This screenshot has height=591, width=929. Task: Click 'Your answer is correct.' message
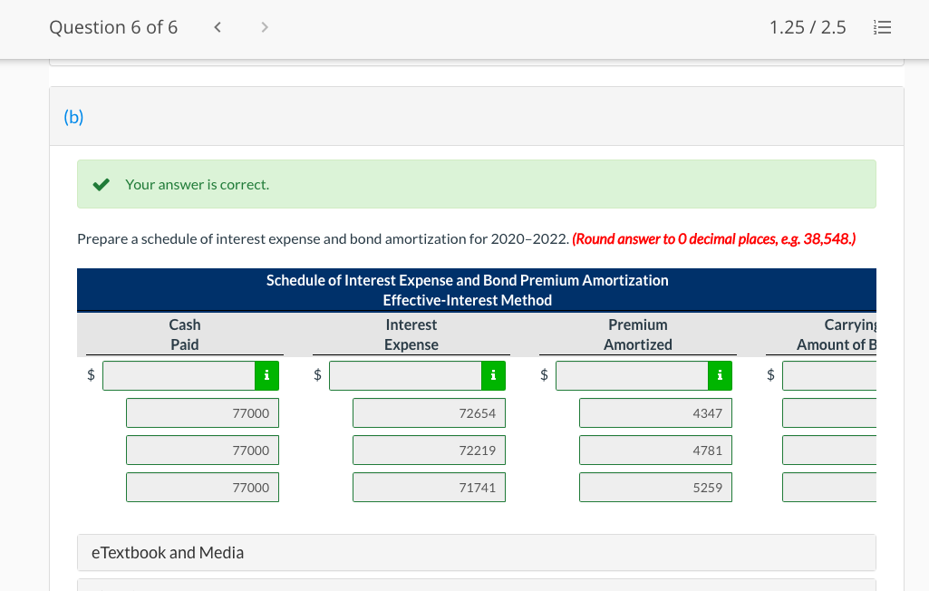198,184
